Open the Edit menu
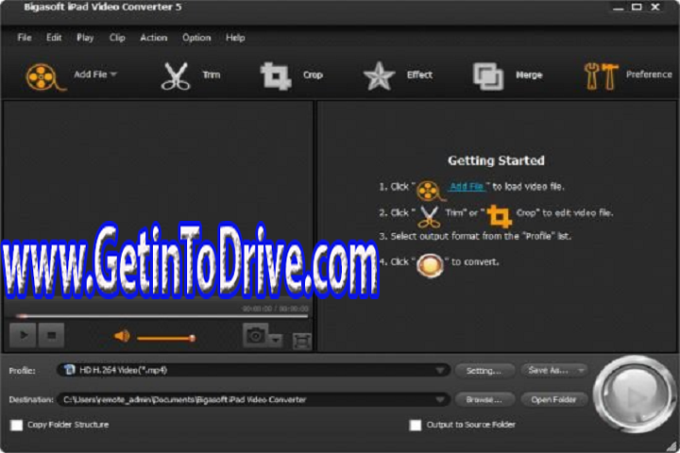 [x=54, y=38]
